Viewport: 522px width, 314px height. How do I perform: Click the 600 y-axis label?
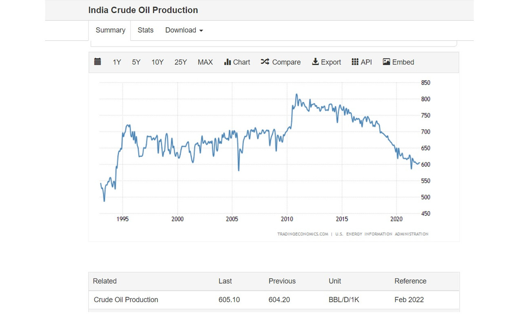(425, 165)
